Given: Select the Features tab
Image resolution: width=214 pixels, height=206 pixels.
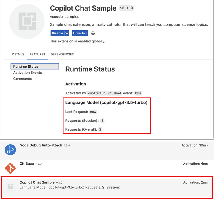Looking at the screenshot, I should click(38, 54).
